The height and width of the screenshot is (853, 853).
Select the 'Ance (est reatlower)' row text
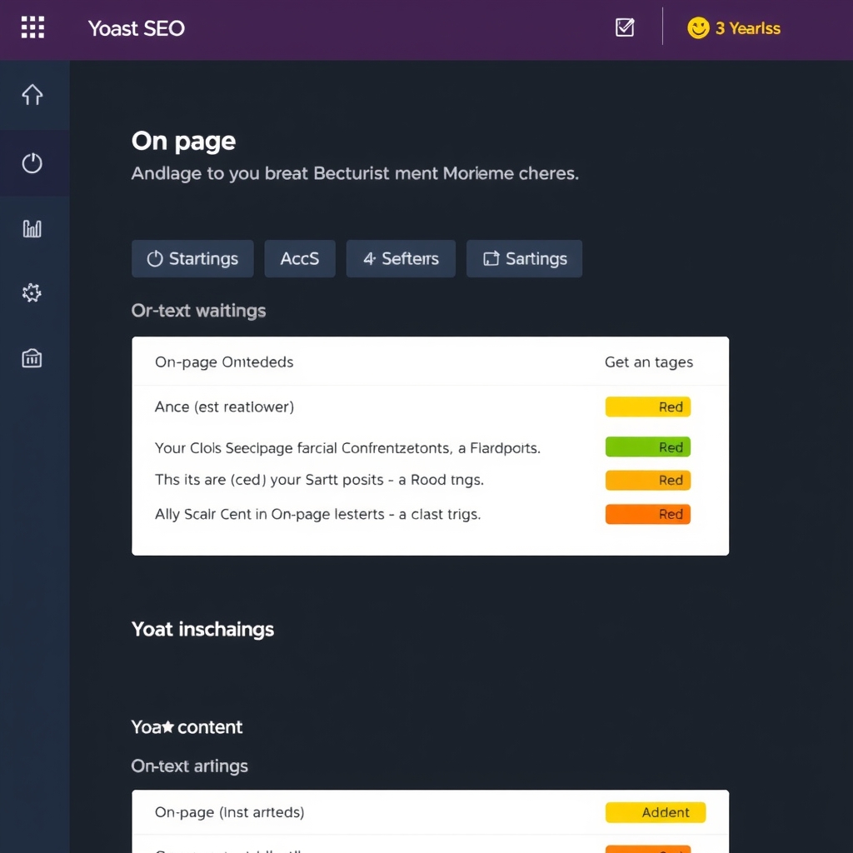224,407
